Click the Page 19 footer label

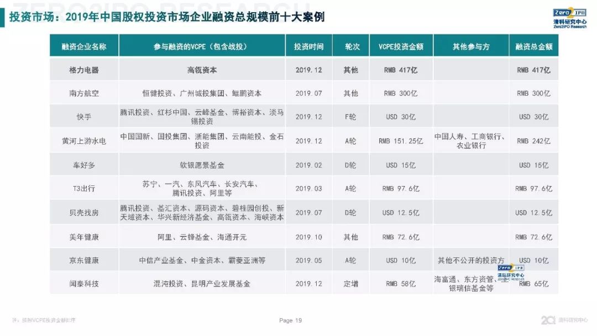pyautogui.click(x=291, y=321)
